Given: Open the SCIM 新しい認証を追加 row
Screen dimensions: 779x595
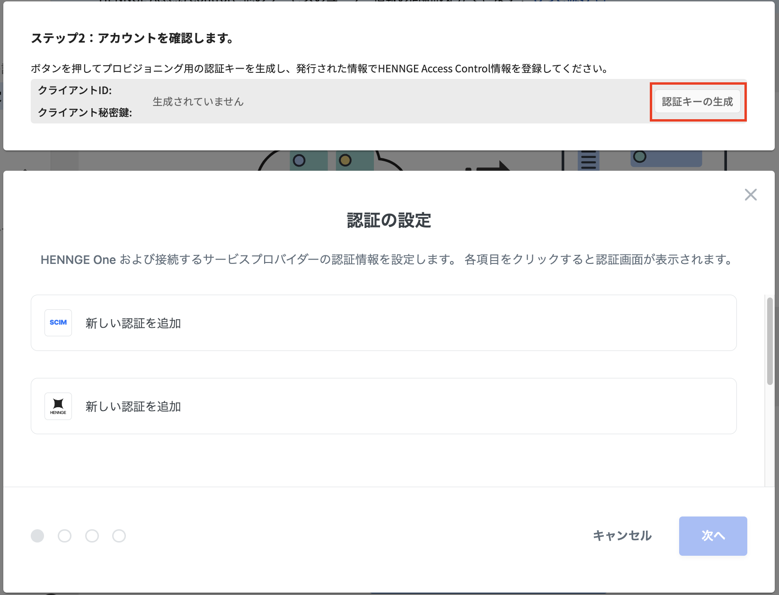Looking at the screenshot, I should 383,323.
